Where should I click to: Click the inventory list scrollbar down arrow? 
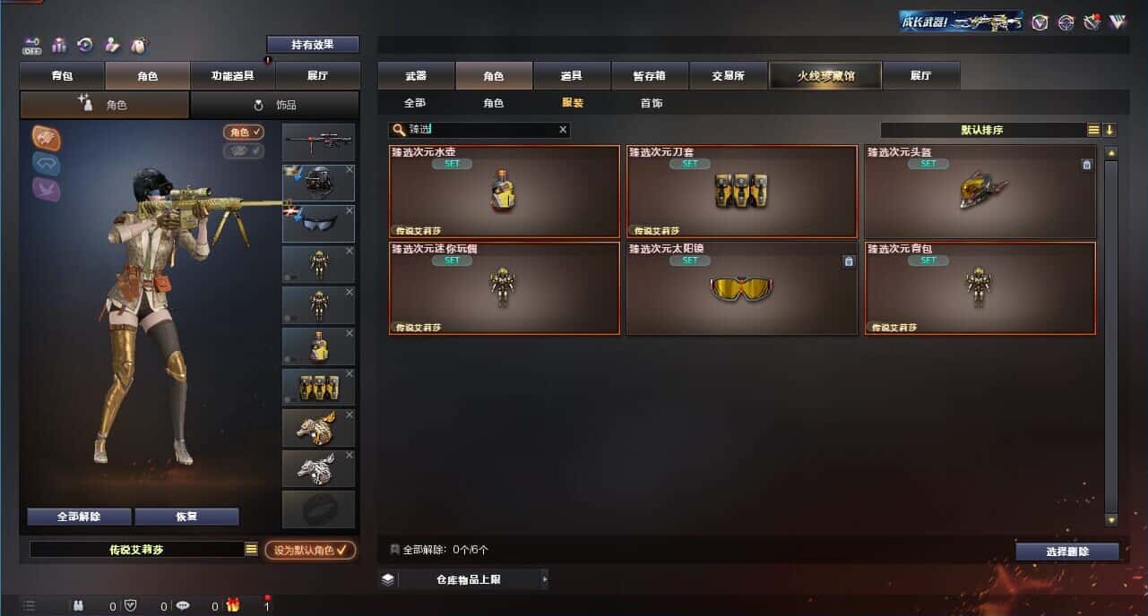[1111, 519]
